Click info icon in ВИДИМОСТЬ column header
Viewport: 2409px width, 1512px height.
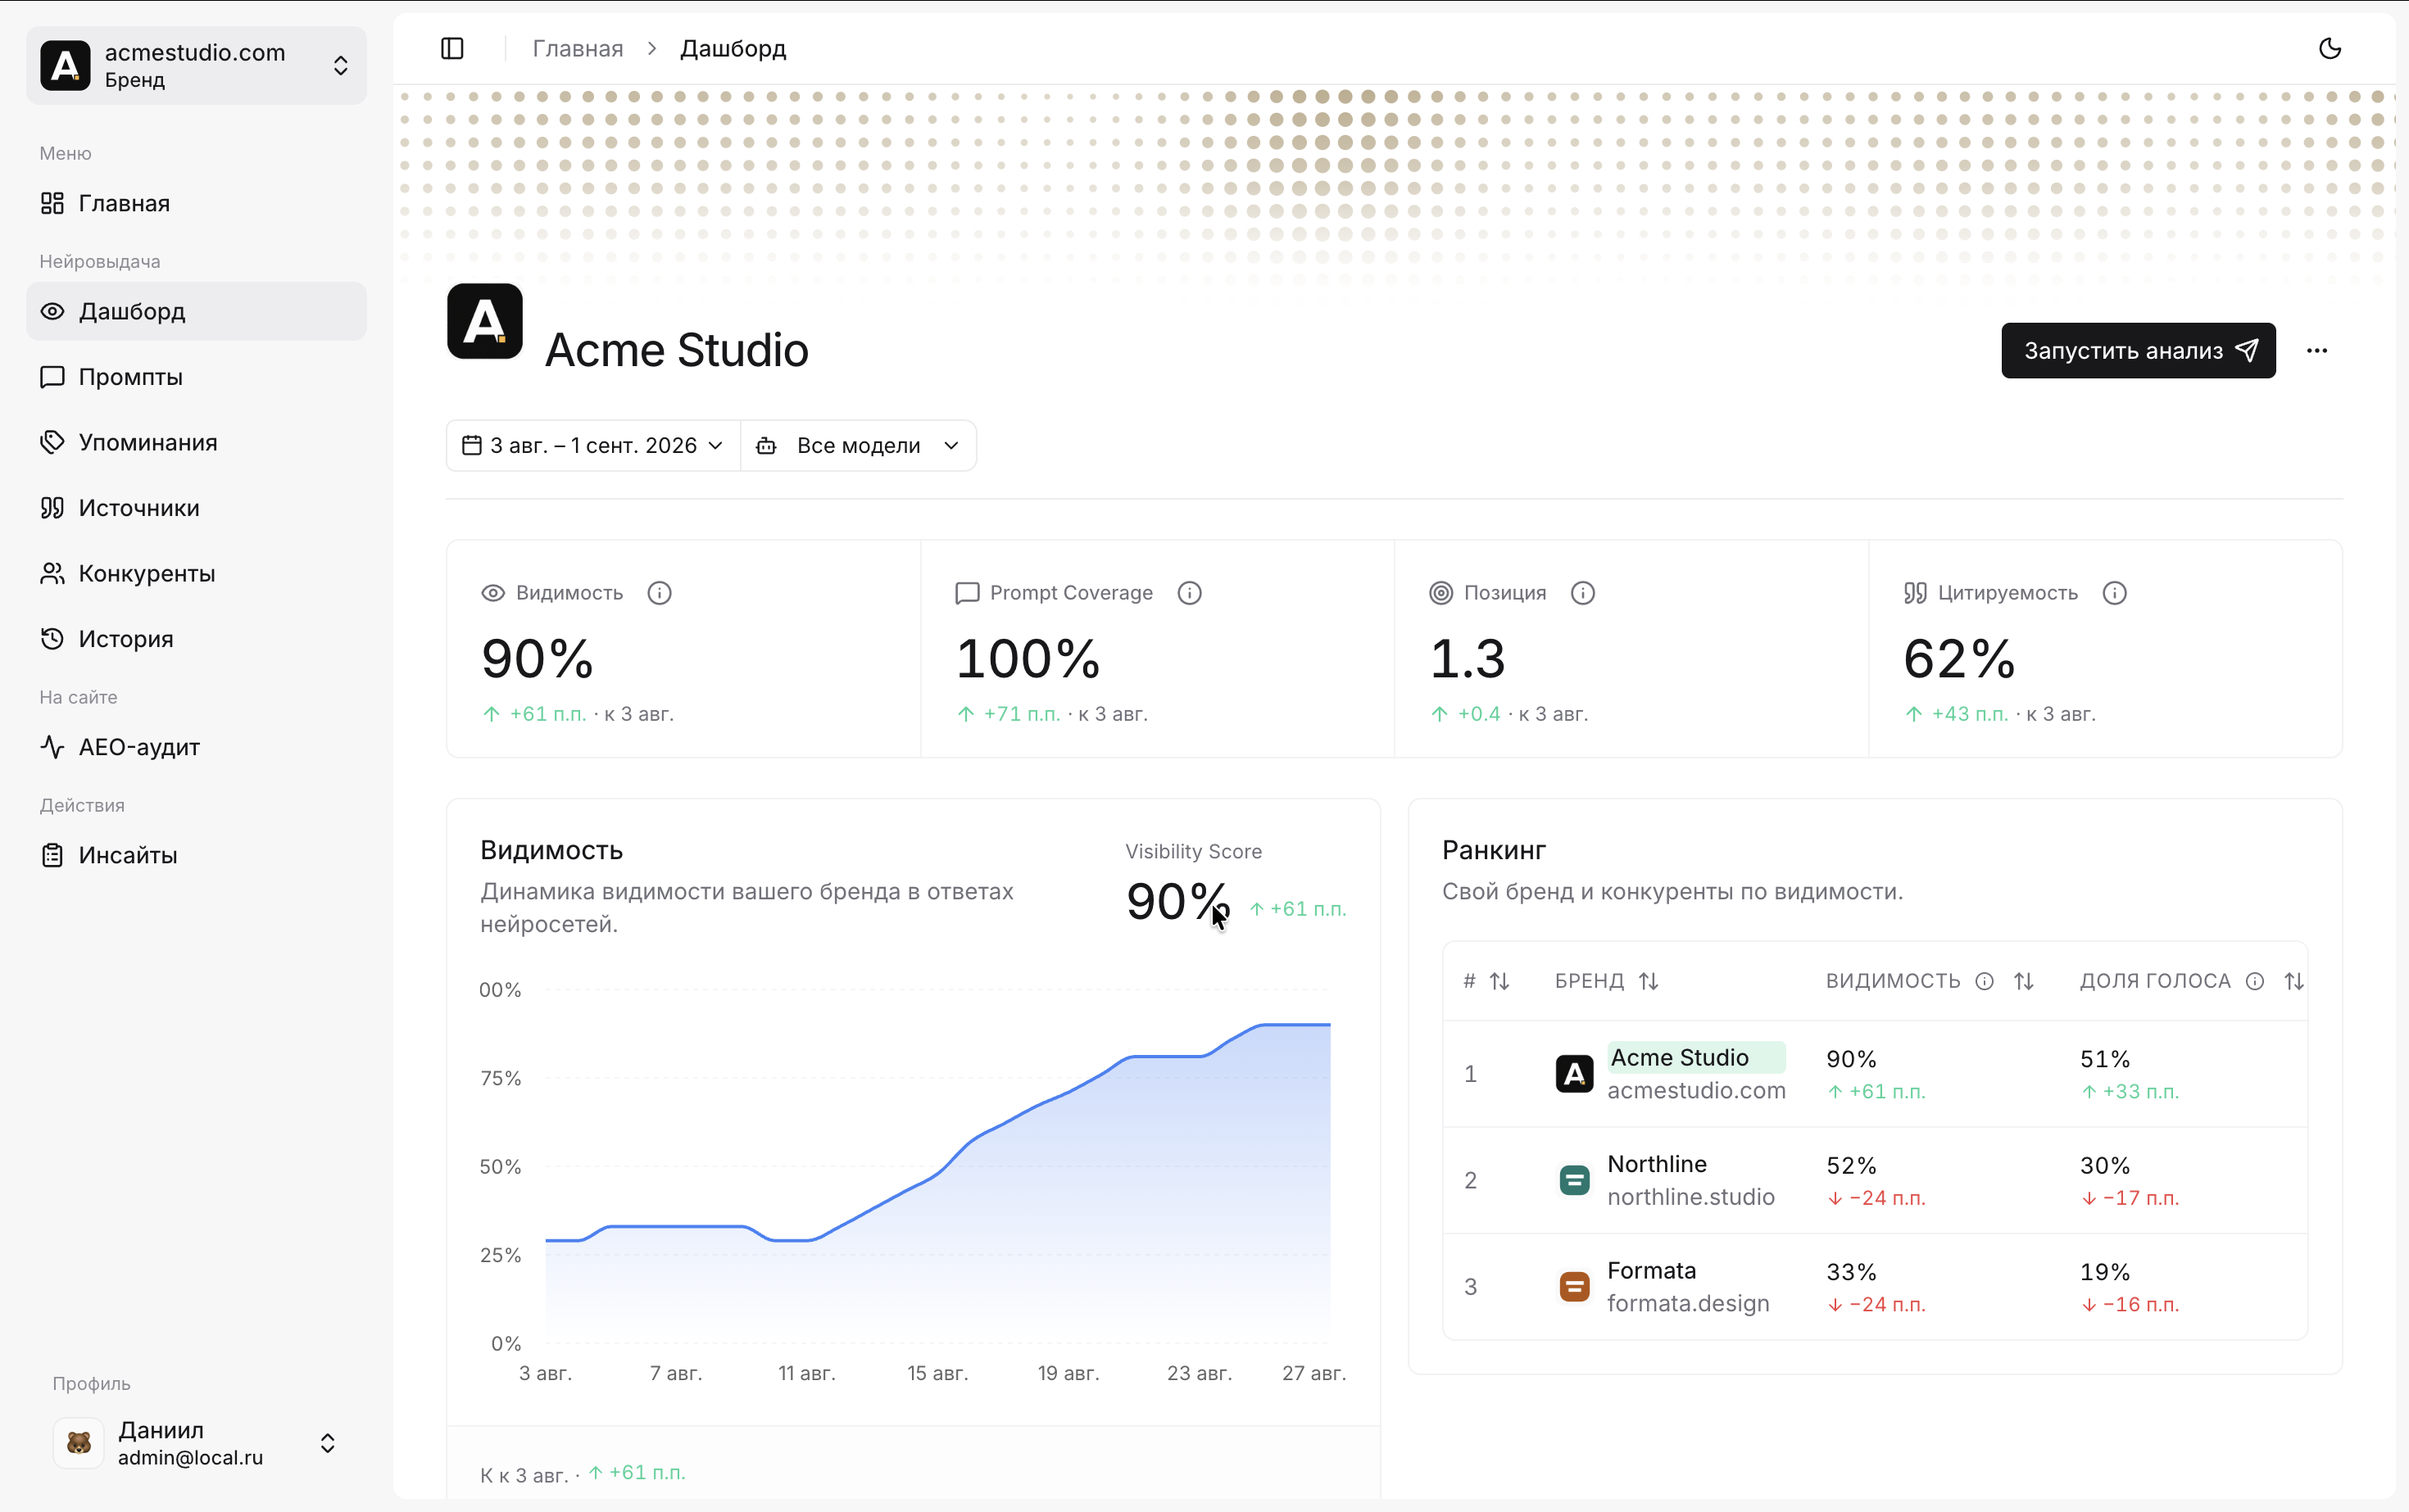click(1985, 981)
